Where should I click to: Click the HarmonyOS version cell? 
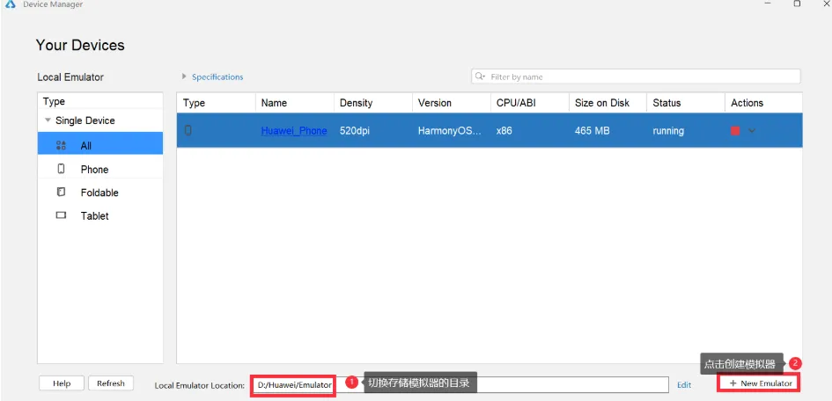450,131
